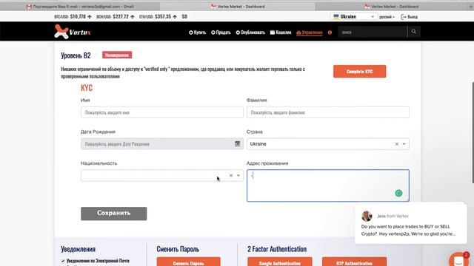Open the русский language dropdown
Image resolution: width=474 pixels, height=266 pixels.
387,17
